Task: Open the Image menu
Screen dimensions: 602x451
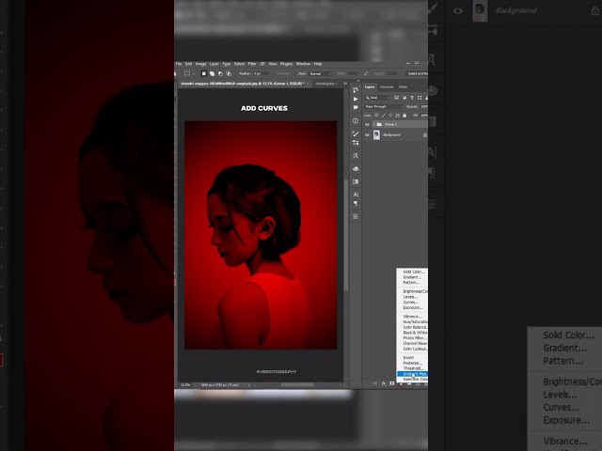Action: tap(200, 64)
